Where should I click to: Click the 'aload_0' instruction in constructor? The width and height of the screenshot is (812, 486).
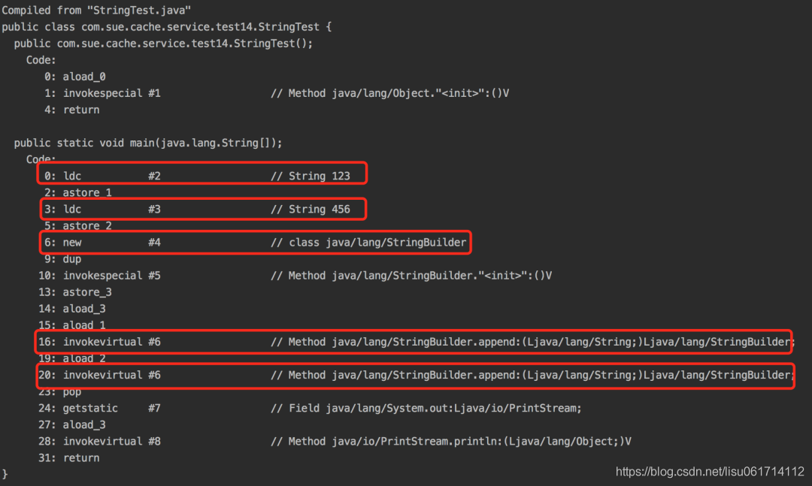[x=75, y=77]
